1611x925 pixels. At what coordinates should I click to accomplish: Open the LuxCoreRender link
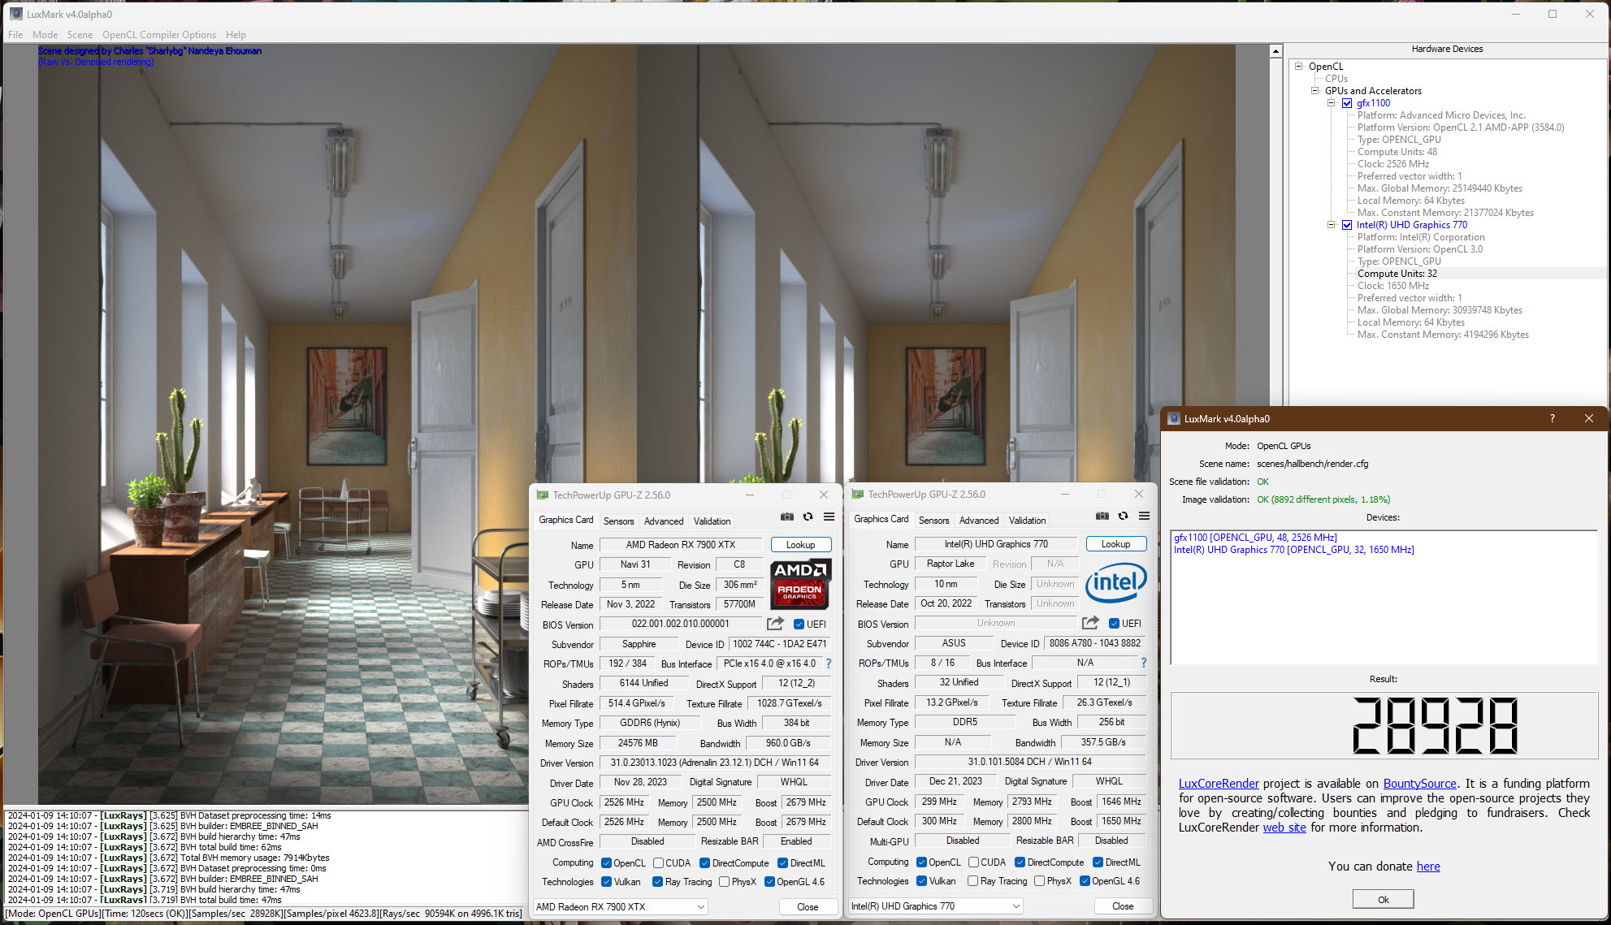[x=1219, y=784]
